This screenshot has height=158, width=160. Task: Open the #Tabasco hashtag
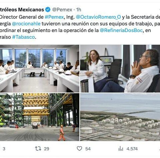pos(24,37)
